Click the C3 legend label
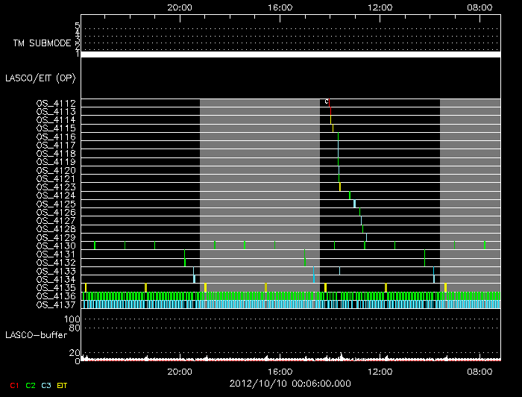The image size is (522, 397). pos(48,385)
